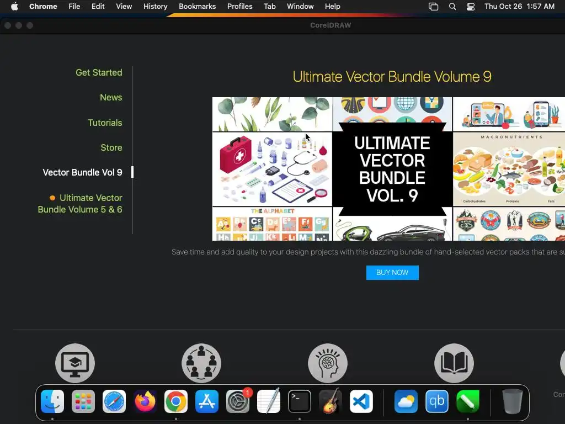Click the monitor with graduation cap icon
565x424 pixels.
(x=75, y=363)
